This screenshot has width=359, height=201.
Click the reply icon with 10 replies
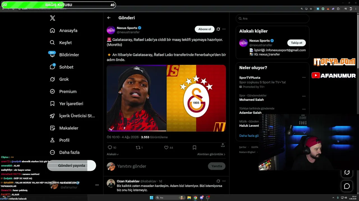coord(110,147)
